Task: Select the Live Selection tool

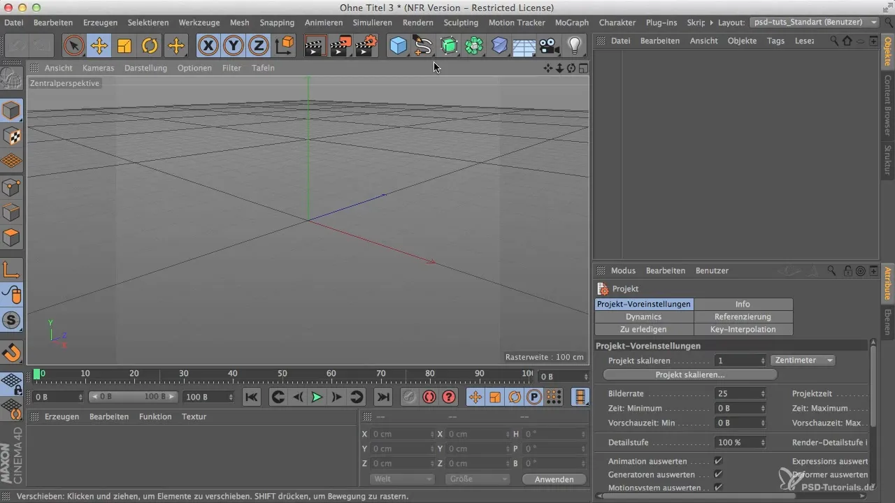Action: click(x=73, y=46)
